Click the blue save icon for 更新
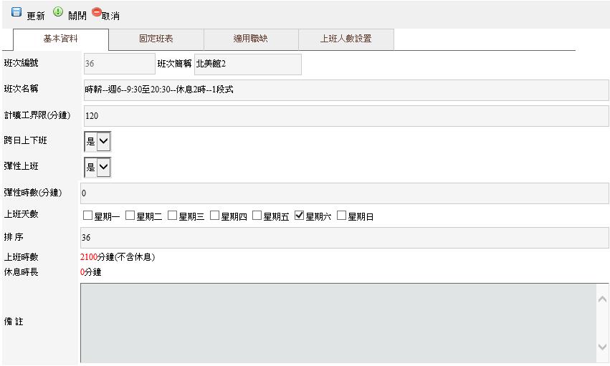 (x=16, y=13)
